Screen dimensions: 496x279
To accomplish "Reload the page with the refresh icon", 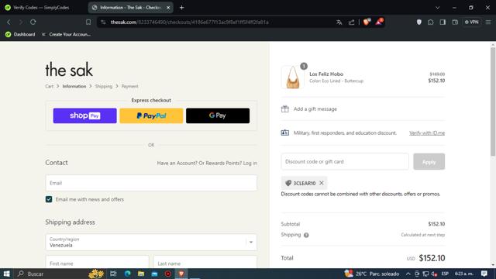I will click(33, 22).
